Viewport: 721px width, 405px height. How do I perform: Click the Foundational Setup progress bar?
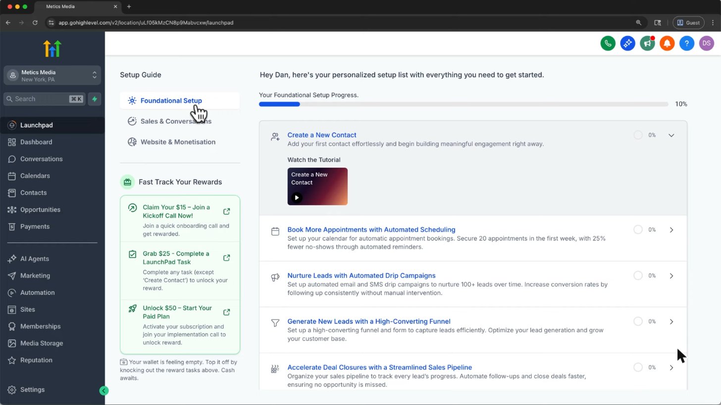(463, 104)
